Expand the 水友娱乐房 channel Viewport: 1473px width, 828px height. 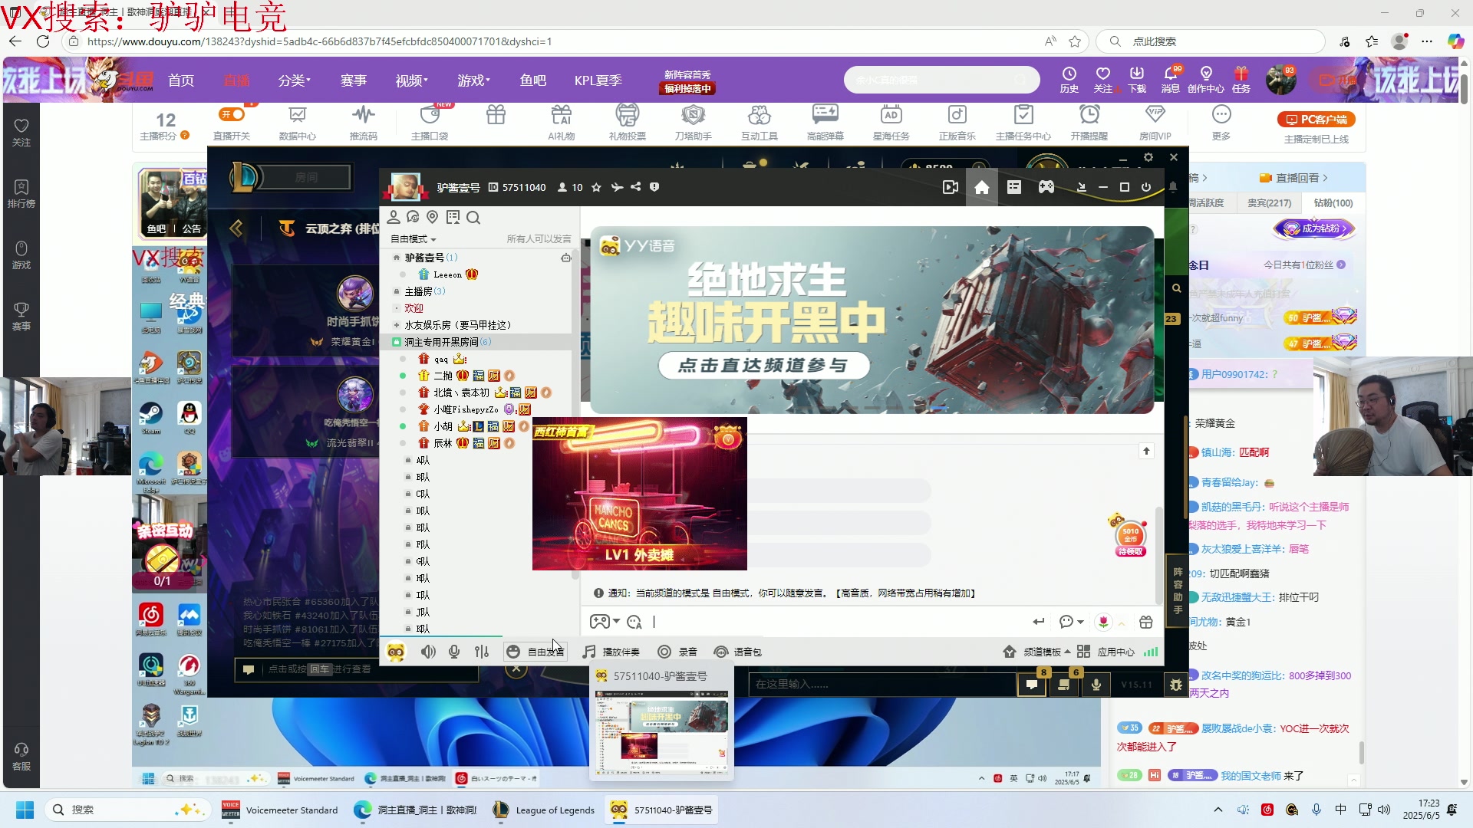(397, 325)
